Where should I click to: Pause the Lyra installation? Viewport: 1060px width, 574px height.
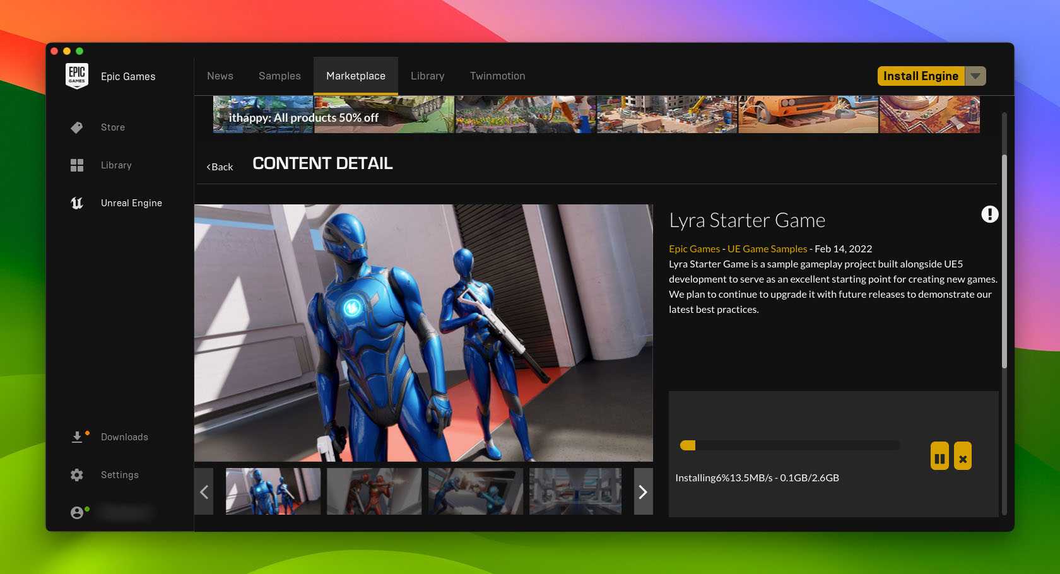[939, 456]
